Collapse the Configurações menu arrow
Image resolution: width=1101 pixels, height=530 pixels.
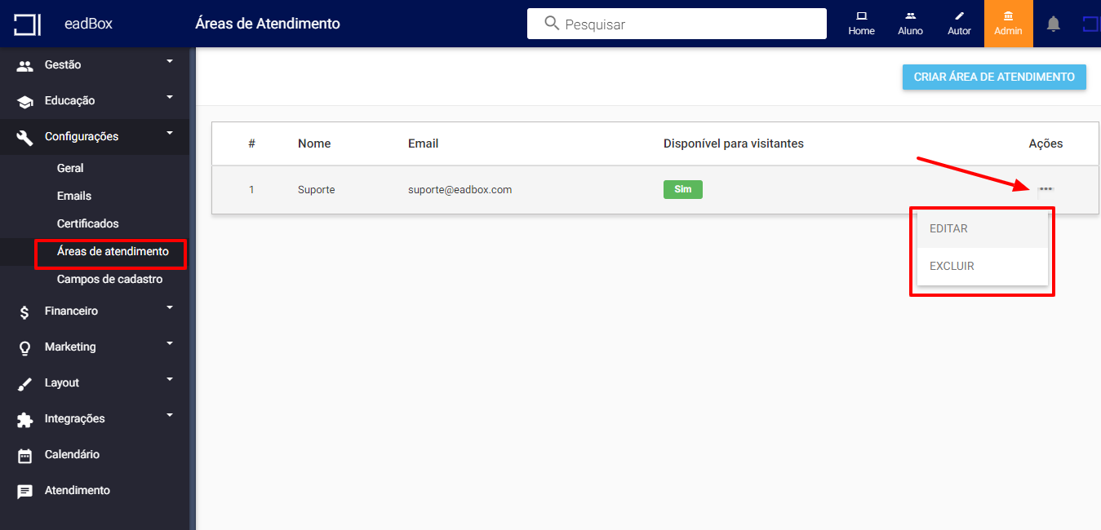pyautogui.click(x=170, y=133)
